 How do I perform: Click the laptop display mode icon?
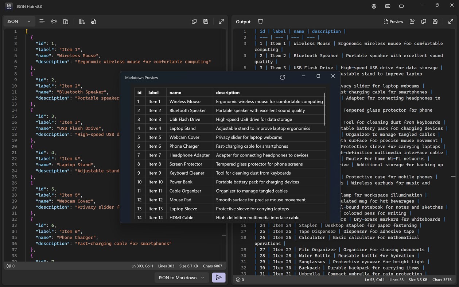pyautogui.click(x=401, y=6)
